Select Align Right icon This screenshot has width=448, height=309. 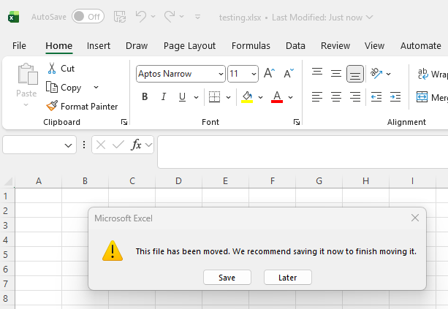[355, 97]
